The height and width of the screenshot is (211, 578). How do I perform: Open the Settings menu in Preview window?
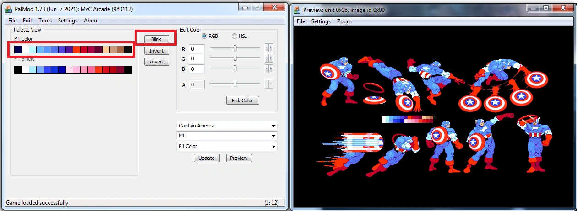tap(321, 21)
